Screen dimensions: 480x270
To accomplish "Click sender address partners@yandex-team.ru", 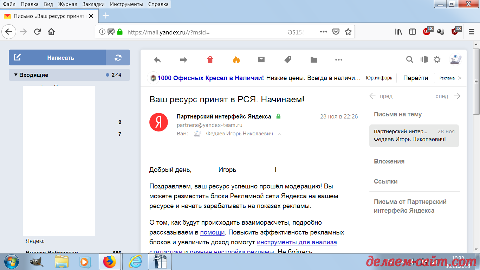I will (x=209, y=125).
